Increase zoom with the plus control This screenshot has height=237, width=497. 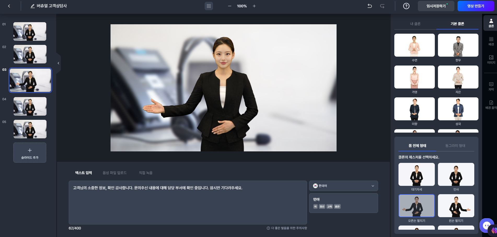[254, 6]
